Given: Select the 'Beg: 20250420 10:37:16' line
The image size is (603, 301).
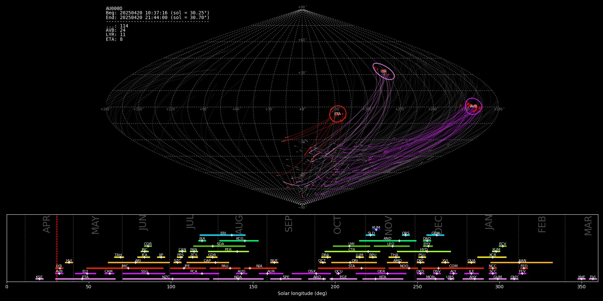Looking at the screenshot, I should click(x=157, y=13).
